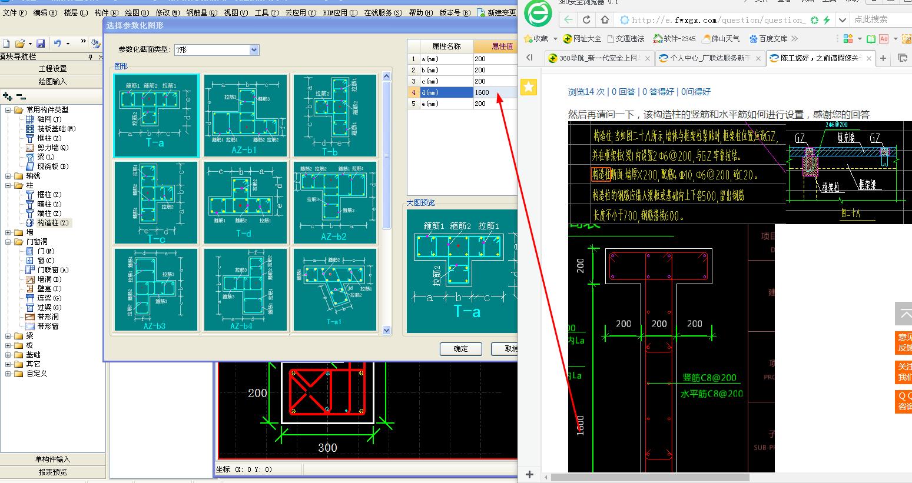The height and width of the screenshot is (483, 912).
Task: Click the expand-all plus icon in navigator
Action: click(x=8, y=96)
